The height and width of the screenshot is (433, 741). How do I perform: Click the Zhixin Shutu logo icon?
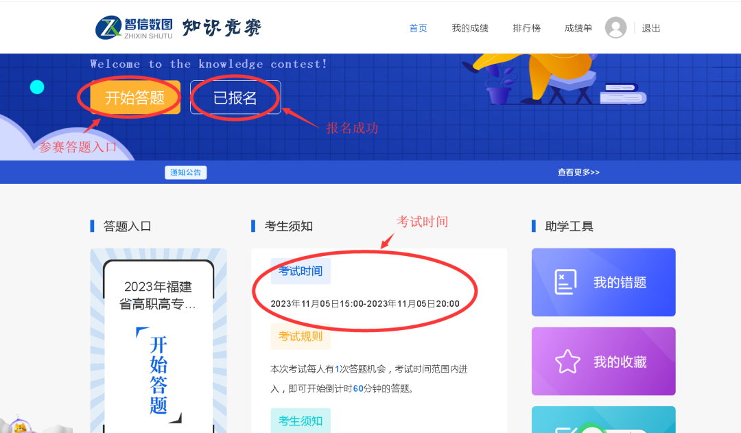pyautogui.click(x=108, y=27)
